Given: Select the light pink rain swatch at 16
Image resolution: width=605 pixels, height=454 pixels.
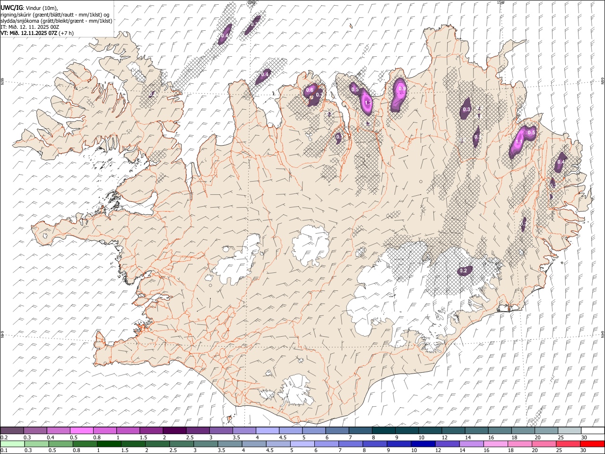Looking at the screenshot, I should tap(495, 444).
